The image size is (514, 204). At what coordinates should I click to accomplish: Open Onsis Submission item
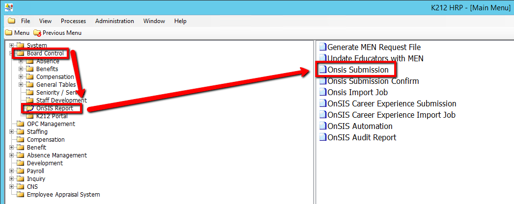pyautogui.click(x=358, y=70)
